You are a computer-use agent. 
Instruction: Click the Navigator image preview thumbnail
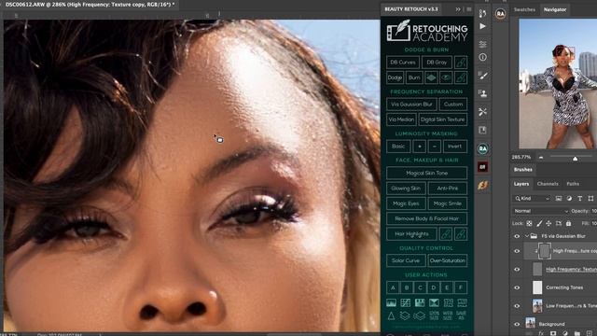tap(558, 84)
